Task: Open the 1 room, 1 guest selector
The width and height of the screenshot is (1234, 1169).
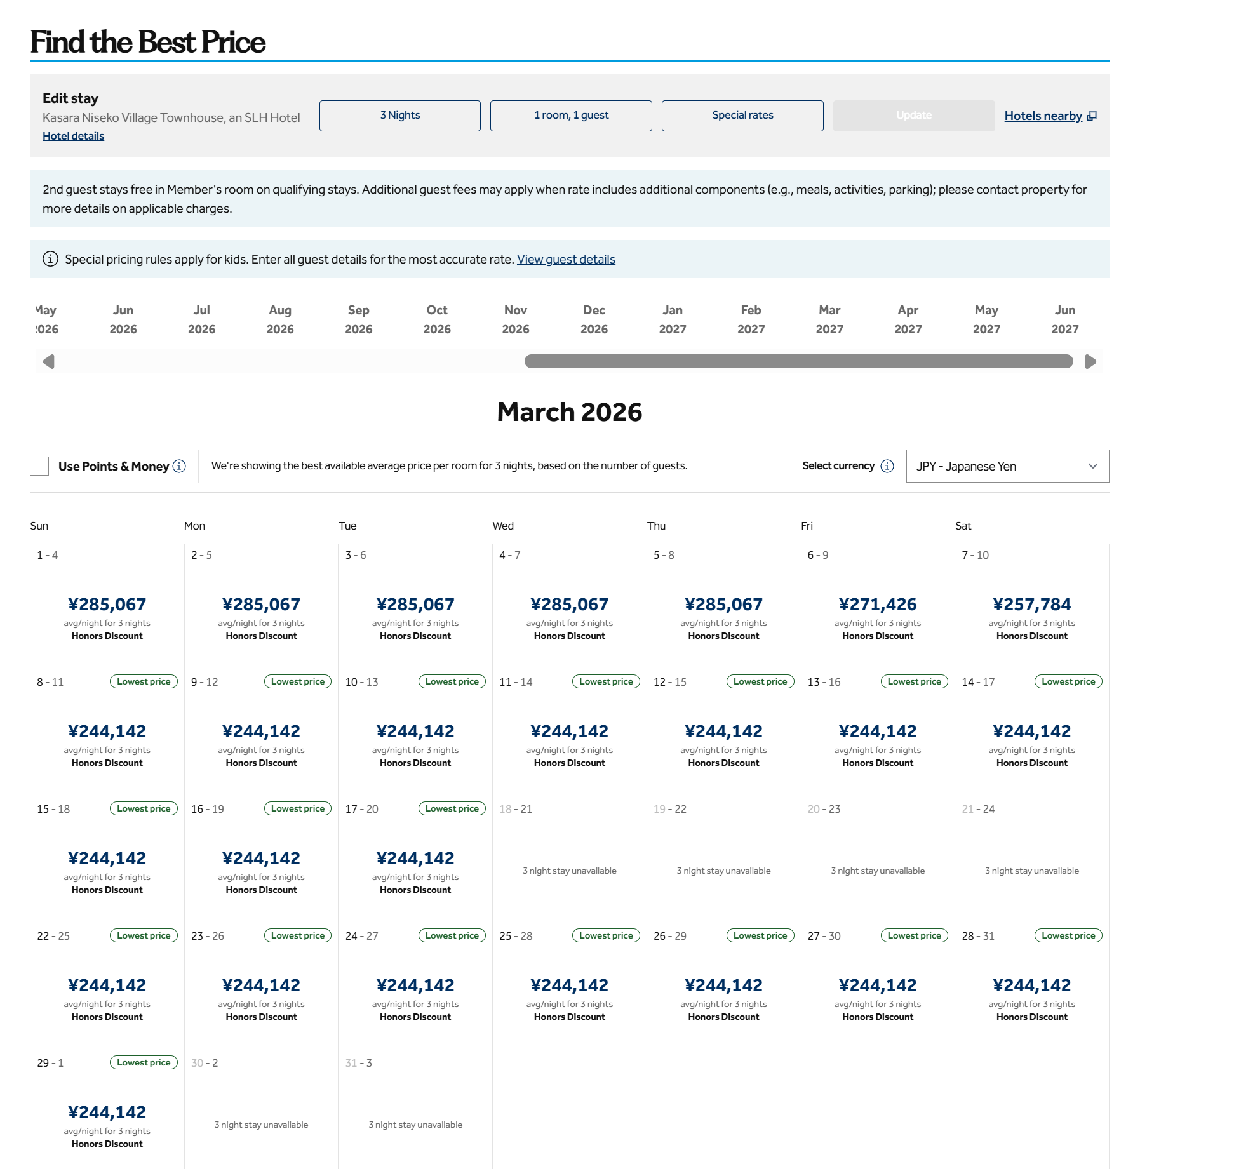Action: coord(571,116)
